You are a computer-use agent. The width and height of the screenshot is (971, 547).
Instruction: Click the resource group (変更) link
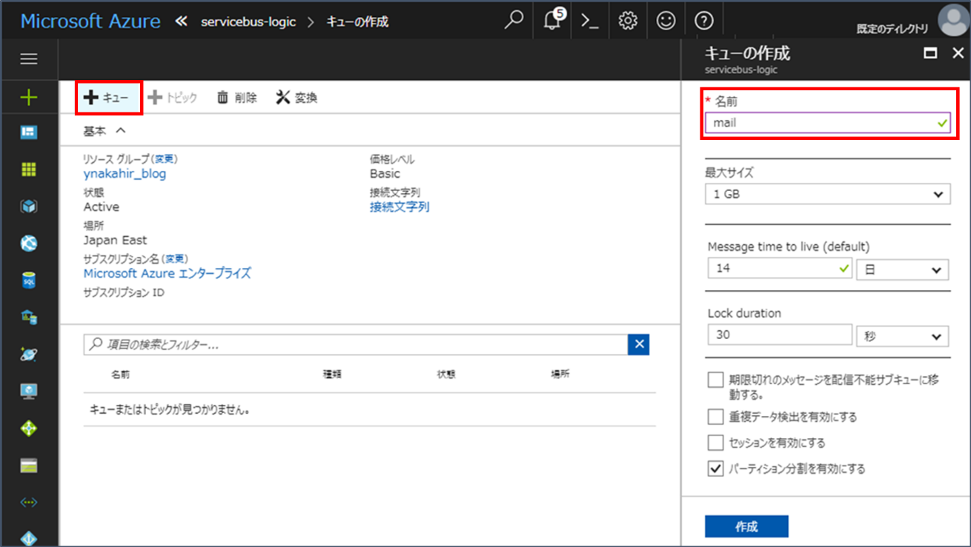pyautogui.click(x=164, y=159)
